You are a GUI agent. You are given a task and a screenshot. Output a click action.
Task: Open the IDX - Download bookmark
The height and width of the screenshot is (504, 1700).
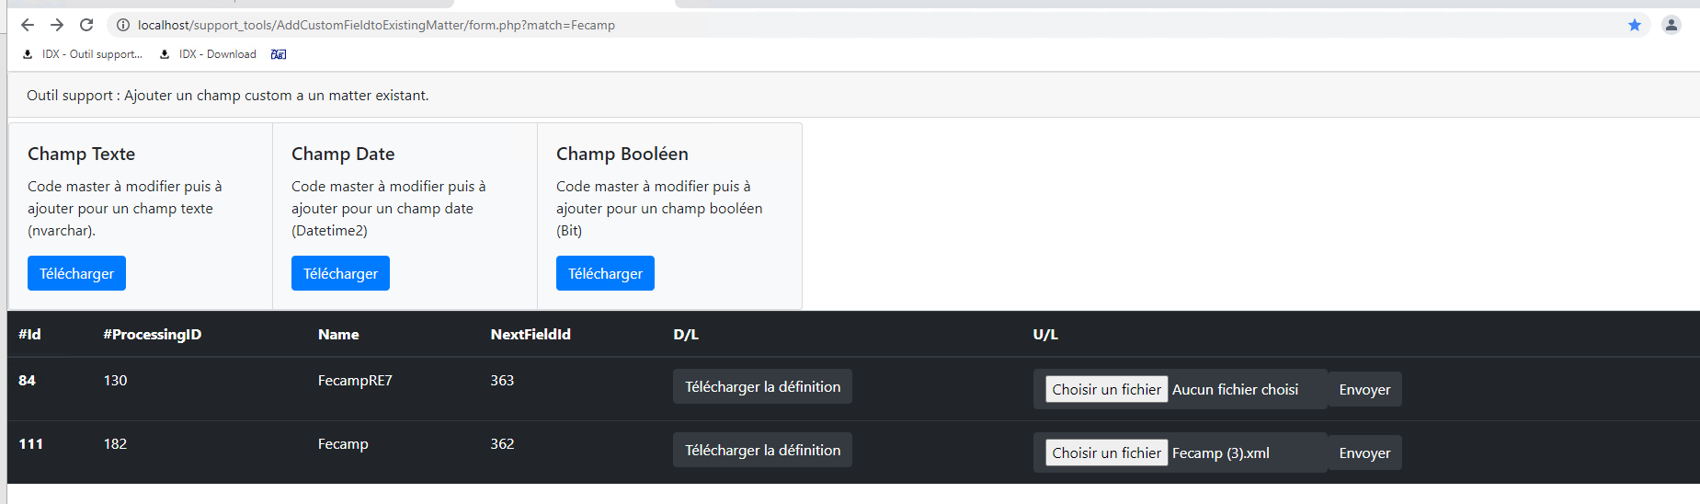point(209,54)
